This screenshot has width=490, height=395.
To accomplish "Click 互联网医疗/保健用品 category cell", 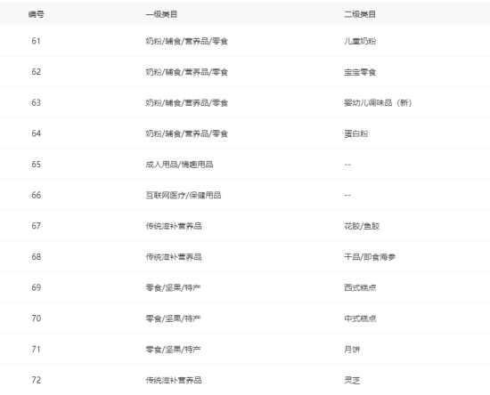I will pyautogui.click(x=184, y=196).
